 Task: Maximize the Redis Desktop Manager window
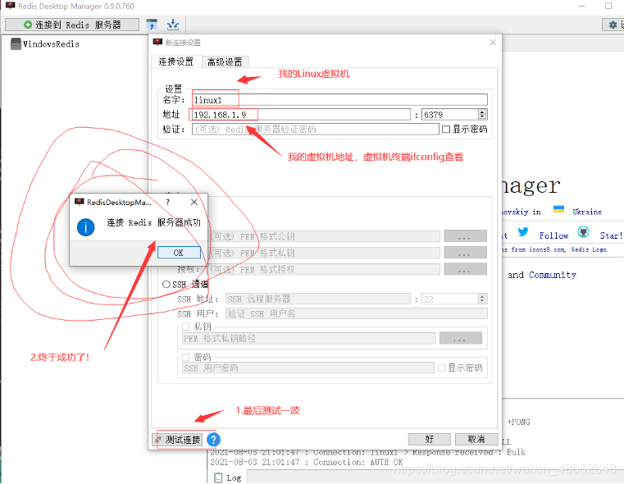(608, 6)
